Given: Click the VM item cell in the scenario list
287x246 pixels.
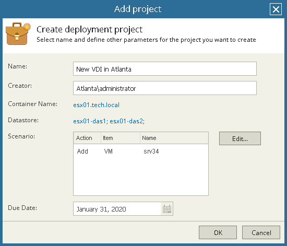Looking at the screenshot, I should [x=109, y=151].
